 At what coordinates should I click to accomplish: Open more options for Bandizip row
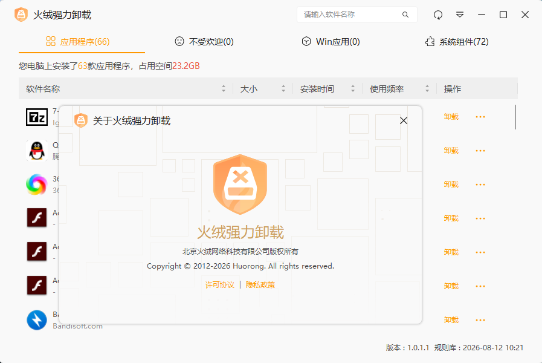(480, 320)
